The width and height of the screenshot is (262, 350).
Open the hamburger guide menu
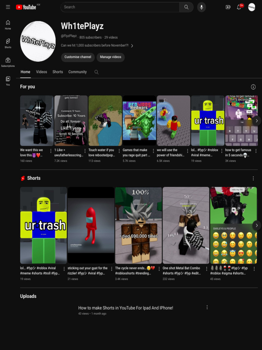pyautogui.click(x=8, y=7)
